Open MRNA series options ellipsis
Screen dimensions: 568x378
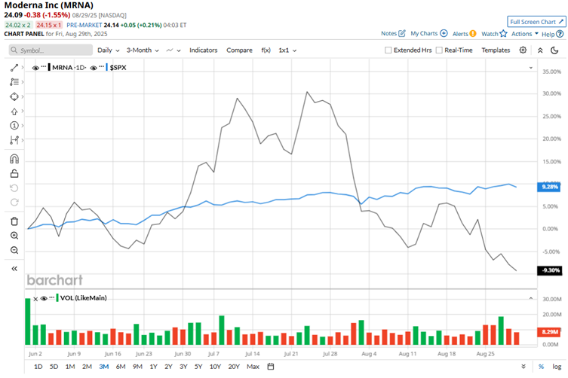[44, 66]
